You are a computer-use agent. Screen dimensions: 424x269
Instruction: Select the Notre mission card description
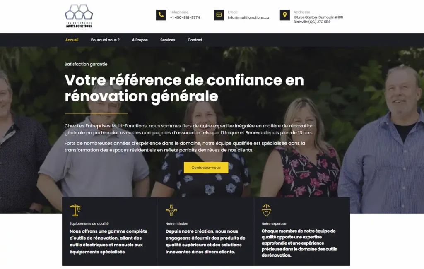tap(205, 241)
